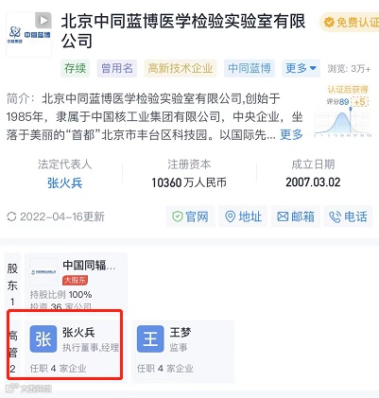Tap the 地址 location pin icon
This screenshot has height=398, width=379.
click(x=231, y=216)
